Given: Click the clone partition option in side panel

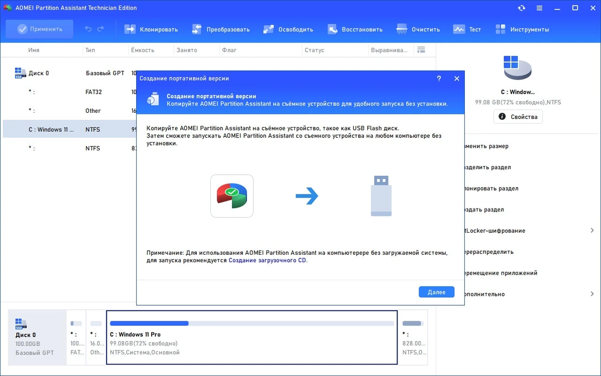Looking at the screenshot, I should (491, 189).
